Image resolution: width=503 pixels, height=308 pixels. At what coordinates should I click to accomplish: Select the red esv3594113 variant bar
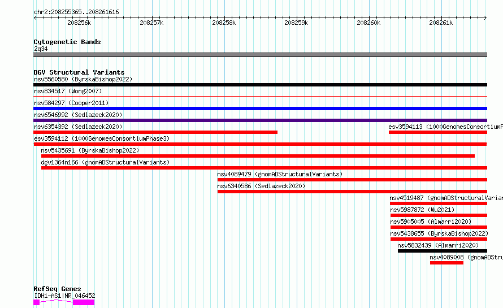[438, 132]
